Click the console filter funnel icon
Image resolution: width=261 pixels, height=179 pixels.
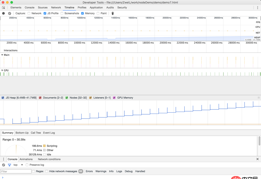(9, 165)
